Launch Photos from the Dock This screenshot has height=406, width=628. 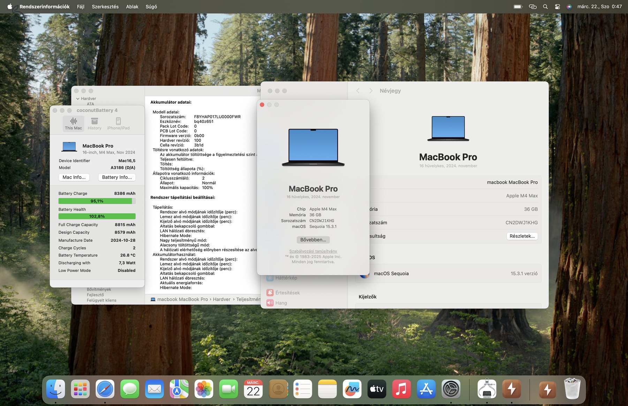pyautogui.click(x=204, y=389)
